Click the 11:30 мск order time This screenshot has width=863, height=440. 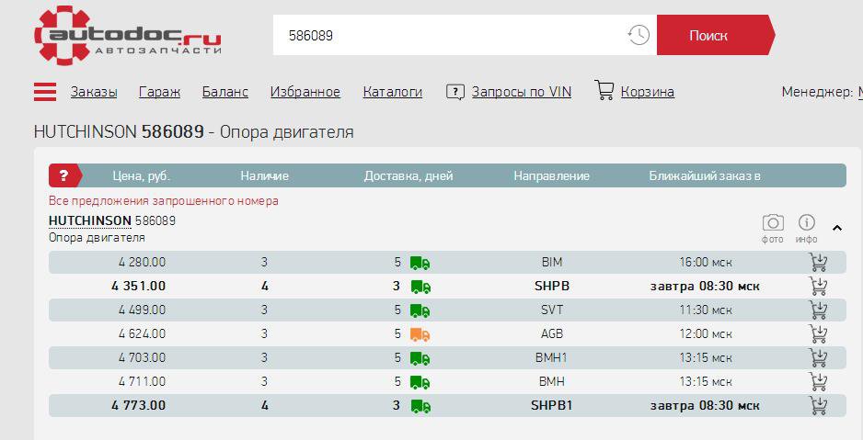pos(706,310)
